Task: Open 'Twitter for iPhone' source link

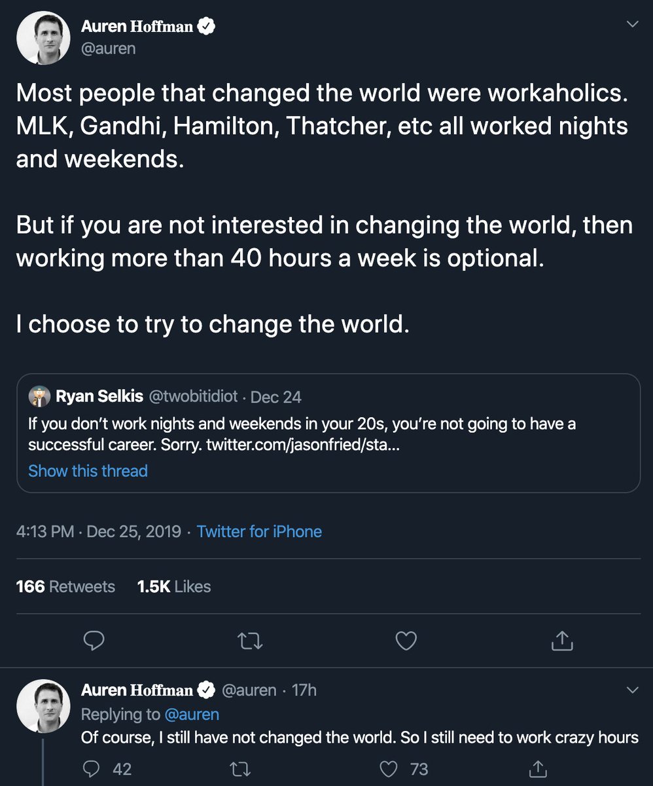Action: [259, 531]
